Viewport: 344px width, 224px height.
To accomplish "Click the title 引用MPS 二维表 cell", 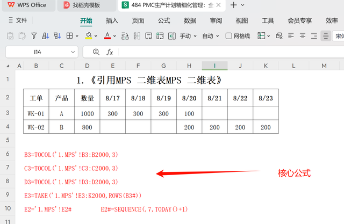I will click(x=149, y=80).
